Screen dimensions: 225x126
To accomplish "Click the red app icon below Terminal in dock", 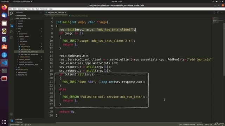I will coord(4,78).
